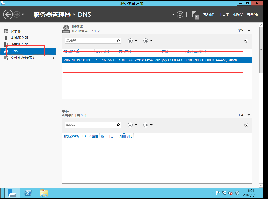This screenshot has height=199, width=268.
Task: Click the forward navigation arrow
Action: (17, 15)
